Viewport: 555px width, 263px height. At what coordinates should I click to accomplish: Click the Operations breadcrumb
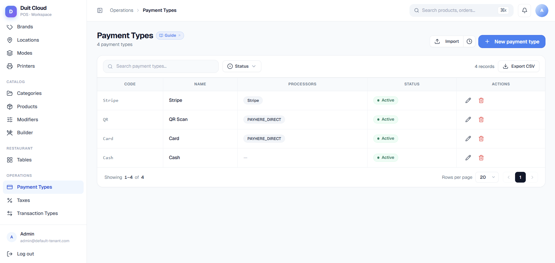122,10
